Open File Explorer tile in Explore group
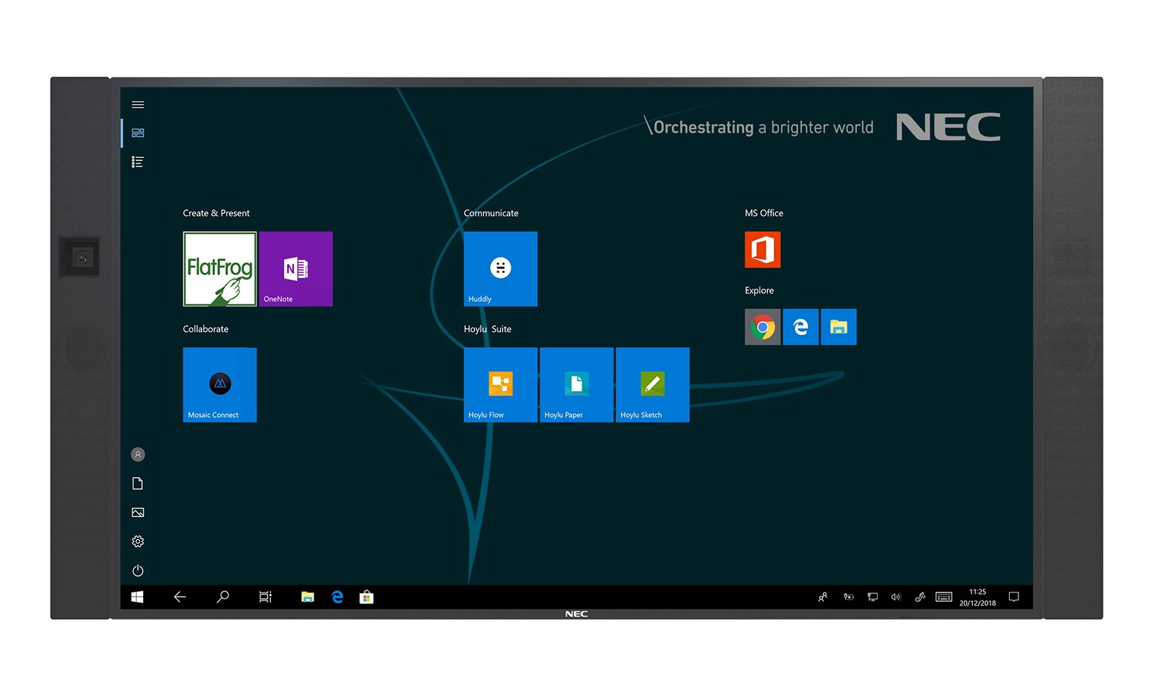 point(839,327)
